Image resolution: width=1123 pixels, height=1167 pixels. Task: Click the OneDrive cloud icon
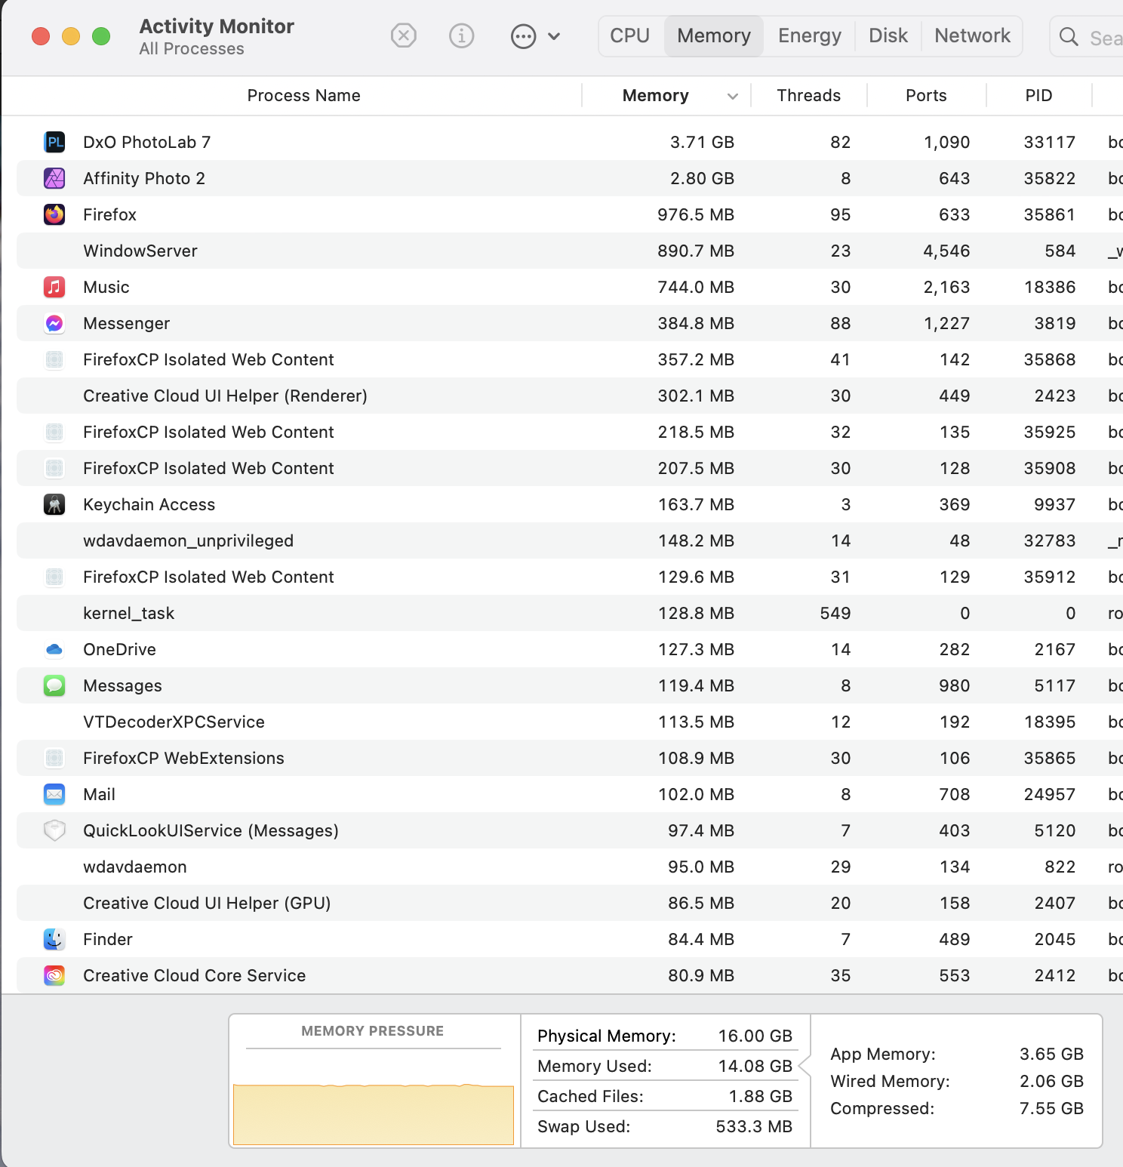click(54, 649)
